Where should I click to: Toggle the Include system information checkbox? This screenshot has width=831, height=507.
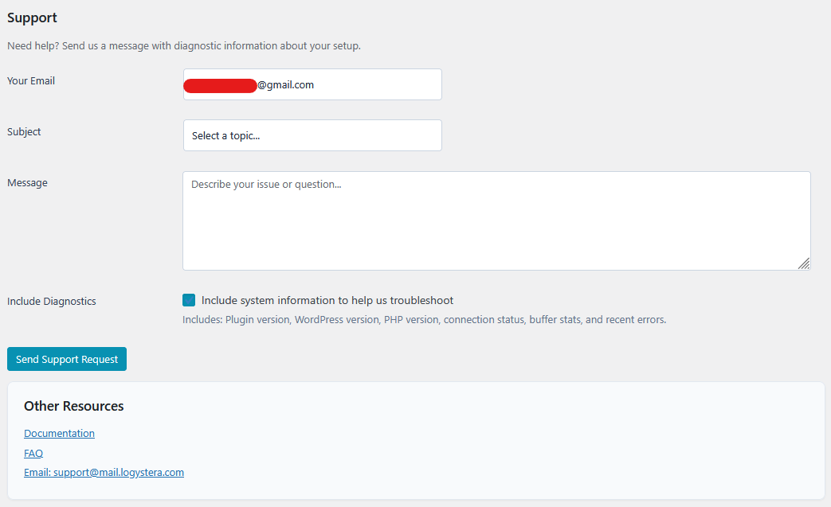[189, 300]
